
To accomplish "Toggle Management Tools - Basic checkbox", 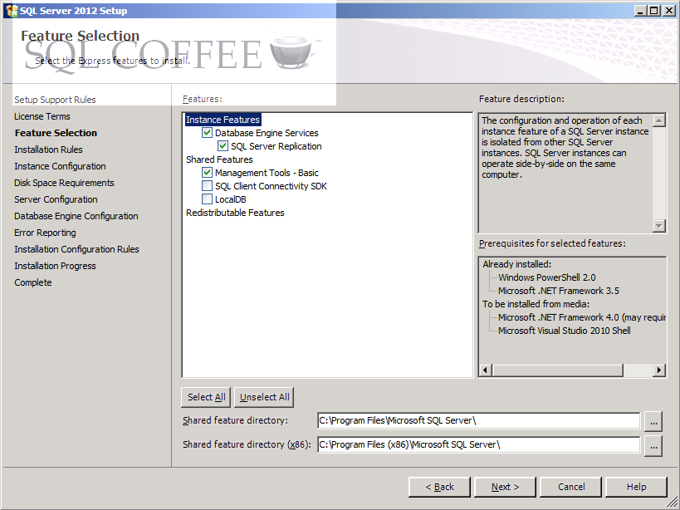I will coord(207,173).
